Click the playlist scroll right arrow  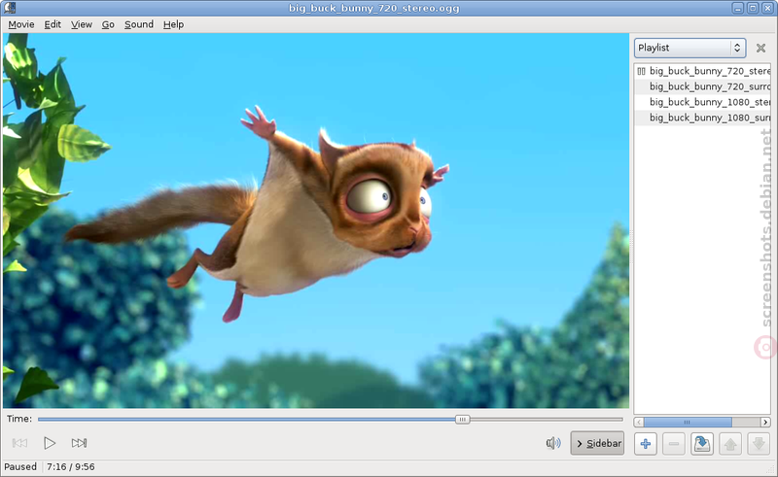765,422
